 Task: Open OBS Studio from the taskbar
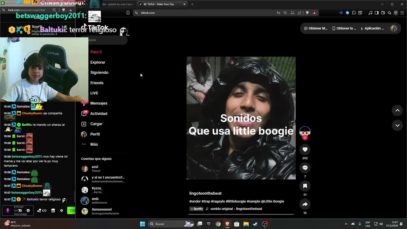point(265,224)
